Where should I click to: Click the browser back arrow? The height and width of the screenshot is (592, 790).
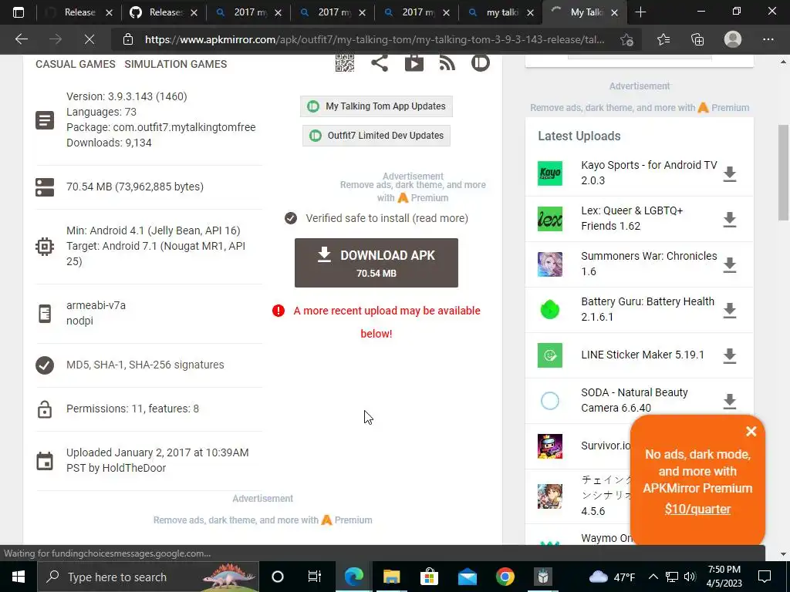click(x=21, y=39)
